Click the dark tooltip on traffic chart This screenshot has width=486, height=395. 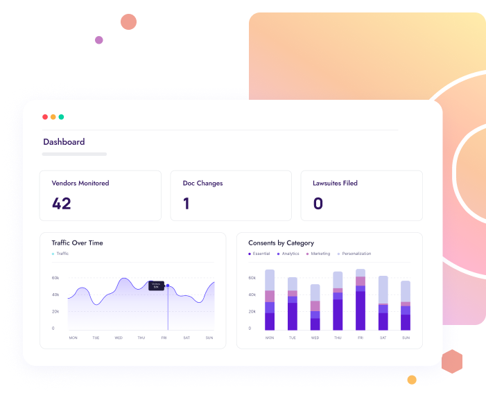click(x=156, y=285)
